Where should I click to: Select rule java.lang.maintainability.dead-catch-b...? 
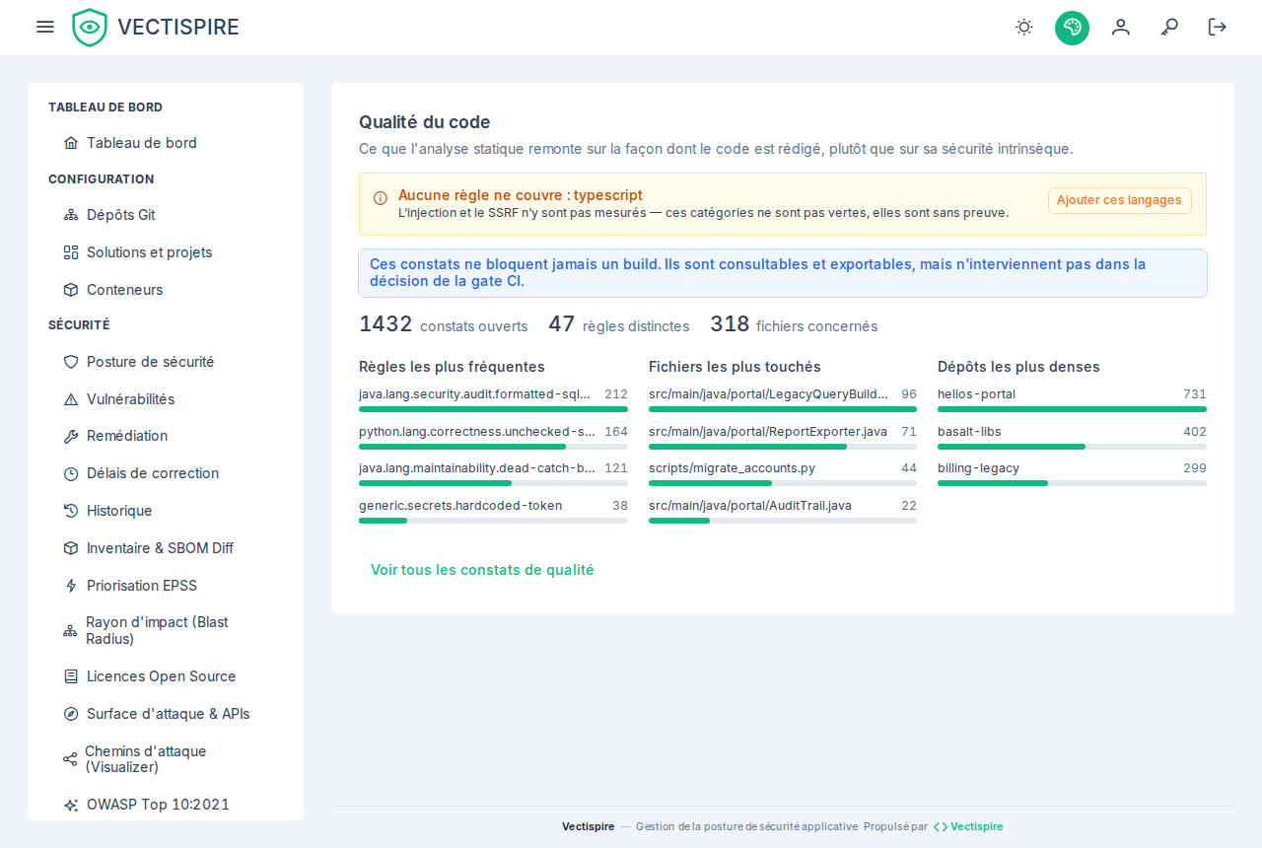click(493, 474)
